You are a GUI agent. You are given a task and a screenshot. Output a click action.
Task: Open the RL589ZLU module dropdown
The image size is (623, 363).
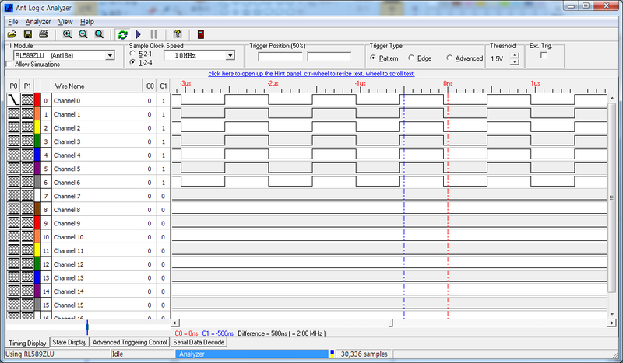[109, 55]
